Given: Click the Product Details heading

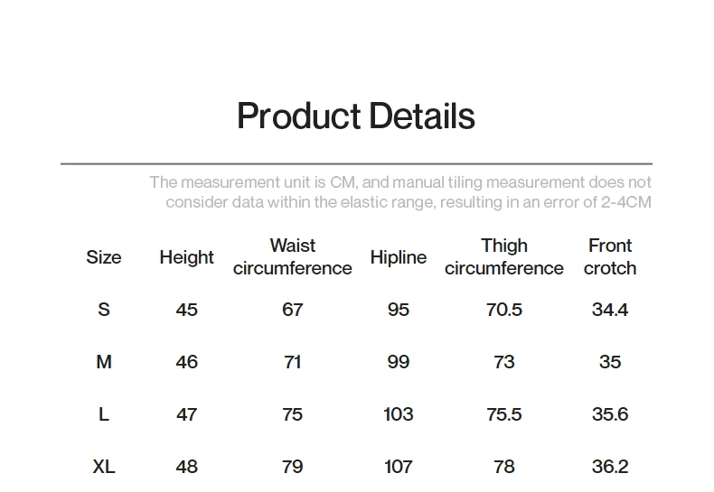Looking at the screenshot, I should pyautogui.click(x=356, y=116).
